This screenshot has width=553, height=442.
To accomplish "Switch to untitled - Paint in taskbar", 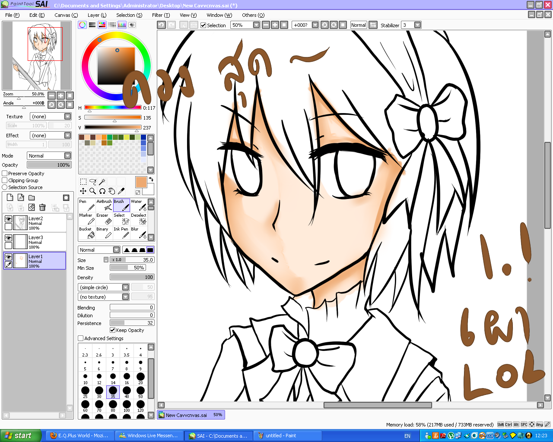I will tap(281, 436).
